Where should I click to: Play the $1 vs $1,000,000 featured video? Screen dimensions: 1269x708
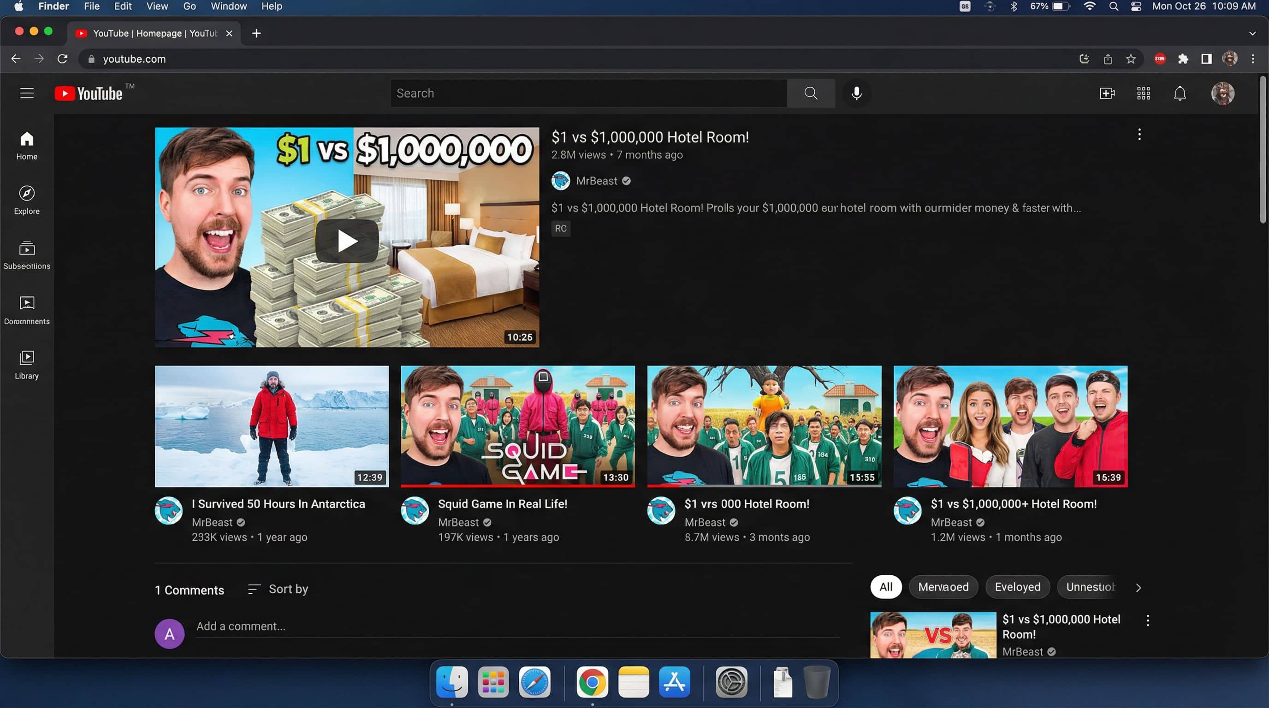[x=347, y=241]
